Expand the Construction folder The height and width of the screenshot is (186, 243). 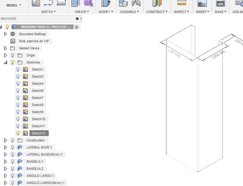(x=5, y=140)
